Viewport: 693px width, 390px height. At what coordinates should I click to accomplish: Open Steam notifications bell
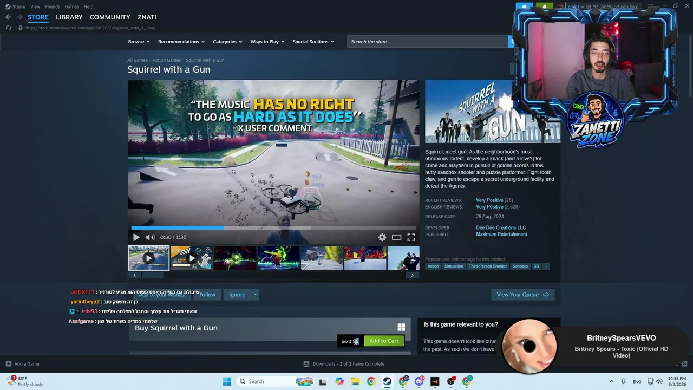click(x=545, y=7)
